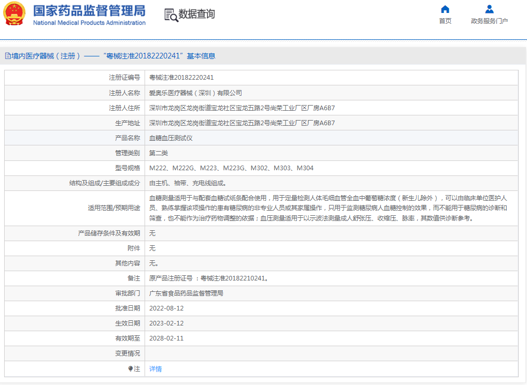Click the 政务服务门户 label

pos(489,21)
